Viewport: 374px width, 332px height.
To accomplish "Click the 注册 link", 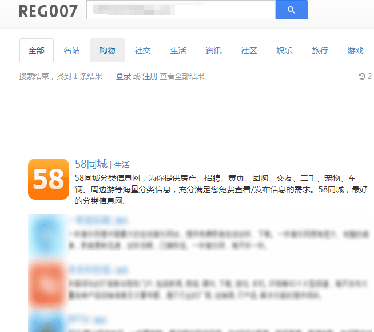I will [150, 76].
